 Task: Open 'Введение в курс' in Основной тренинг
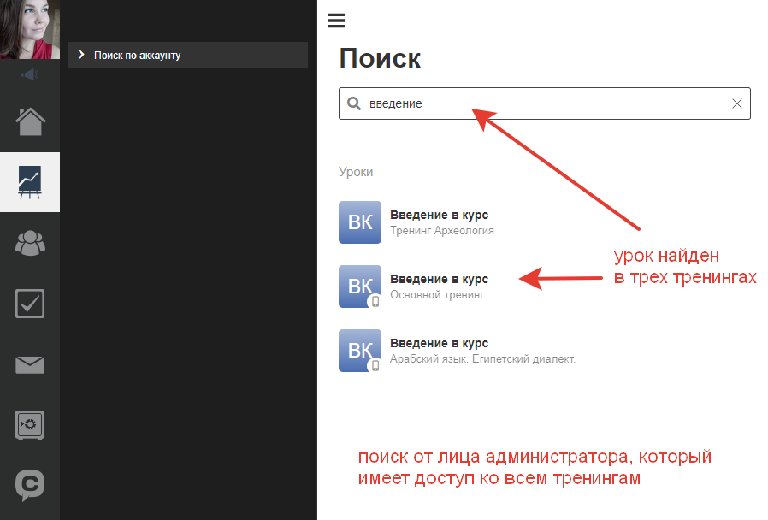pyautogui.click(x=439, y=279)
